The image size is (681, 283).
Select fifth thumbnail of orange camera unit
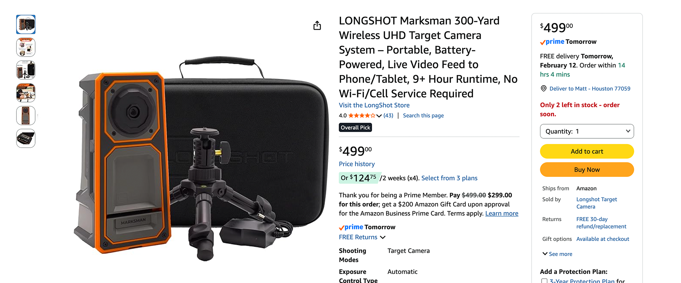[26, 115]
